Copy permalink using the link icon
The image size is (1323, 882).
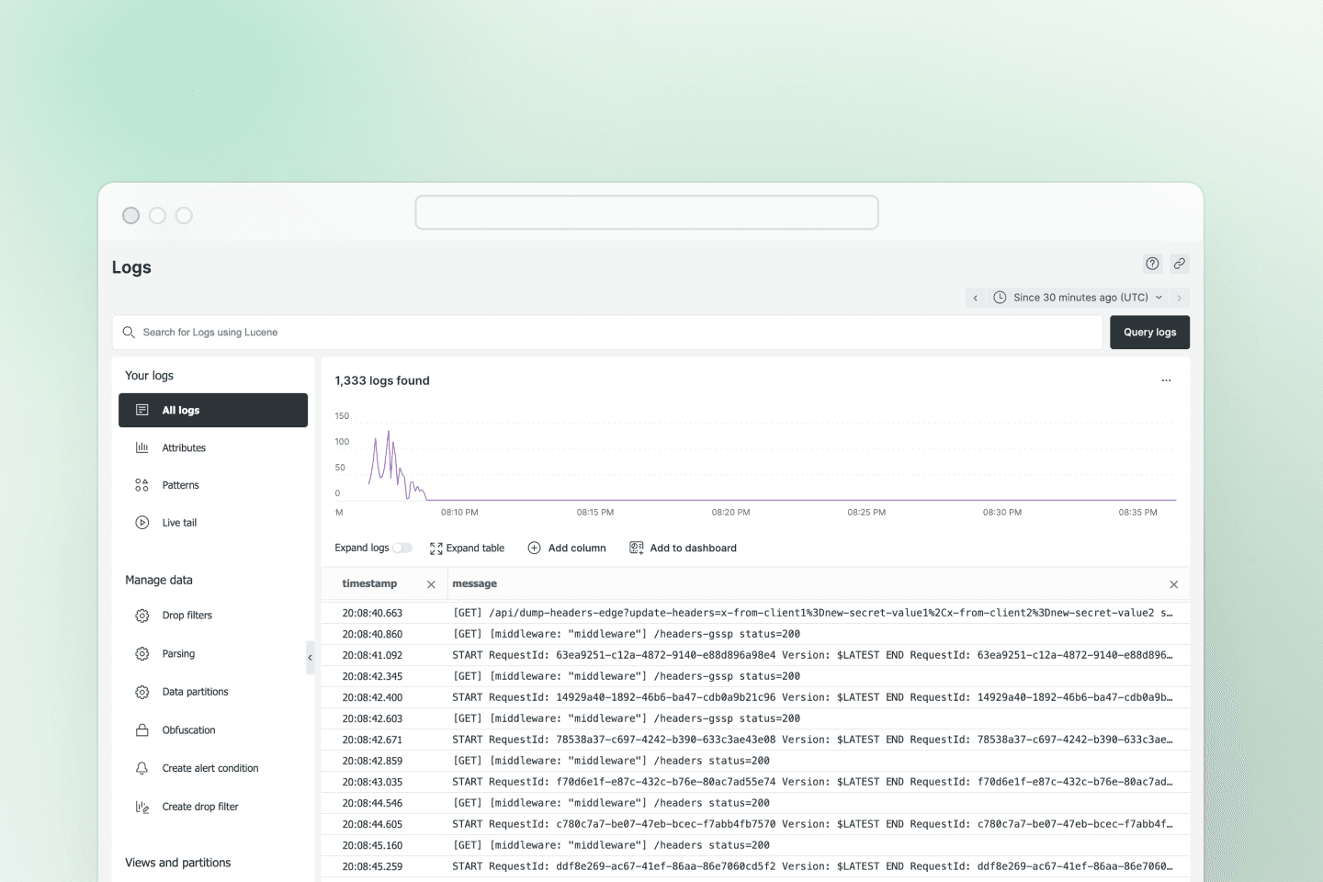(1180, 264)
